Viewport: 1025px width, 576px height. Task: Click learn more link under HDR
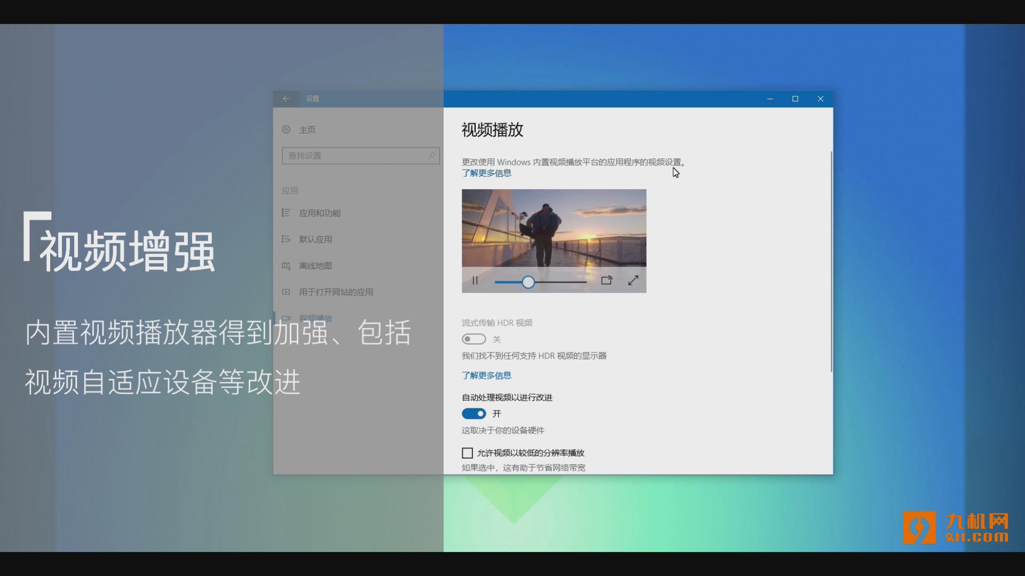(x=486, y=375)
